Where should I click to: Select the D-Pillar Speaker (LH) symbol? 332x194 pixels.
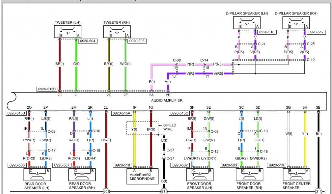click(247, 22)
